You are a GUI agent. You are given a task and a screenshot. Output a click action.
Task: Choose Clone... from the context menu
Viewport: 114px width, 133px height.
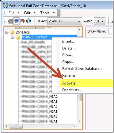pos(68,55)
